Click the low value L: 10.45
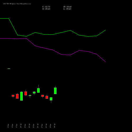The width and height of the screenshot is (132, 132). click(67, 9)
